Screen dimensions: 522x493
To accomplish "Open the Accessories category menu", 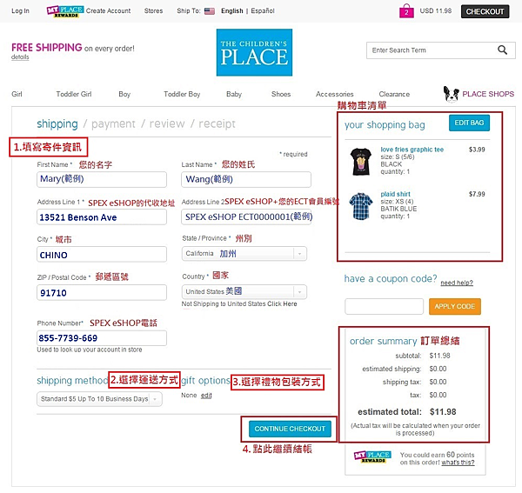I will pos(335,94).
